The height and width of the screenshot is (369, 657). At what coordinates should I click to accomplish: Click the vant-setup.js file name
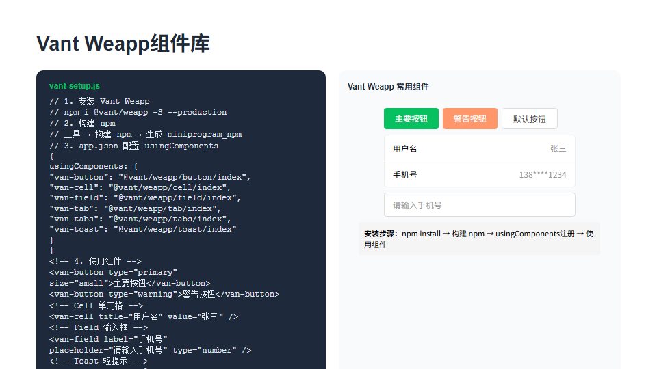tap(75, 86)
